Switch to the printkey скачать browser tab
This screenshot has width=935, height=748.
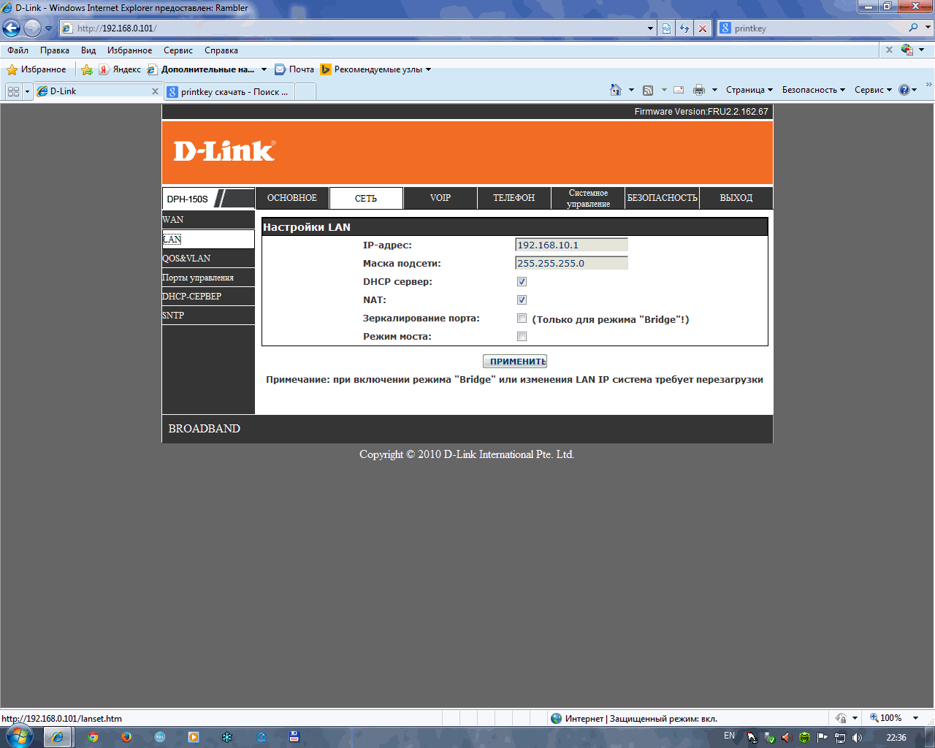(230, 92)
